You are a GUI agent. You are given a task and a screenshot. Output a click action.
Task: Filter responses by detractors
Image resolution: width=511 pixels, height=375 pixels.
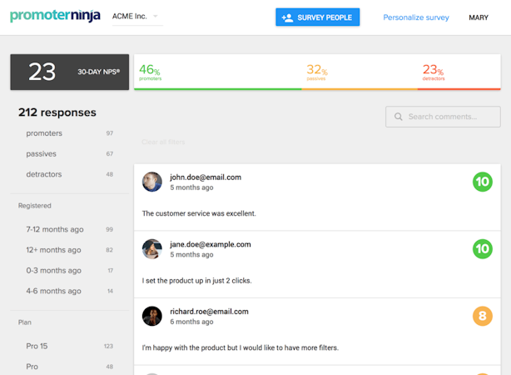pyautogui.click(x=44, y=174)
